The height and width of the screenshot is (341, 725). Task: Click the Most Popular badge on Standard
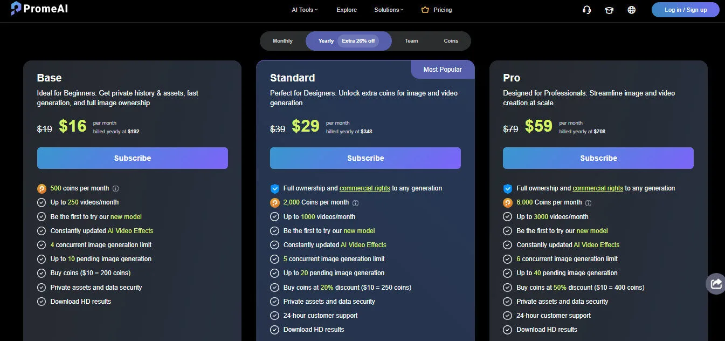(443, 69)
